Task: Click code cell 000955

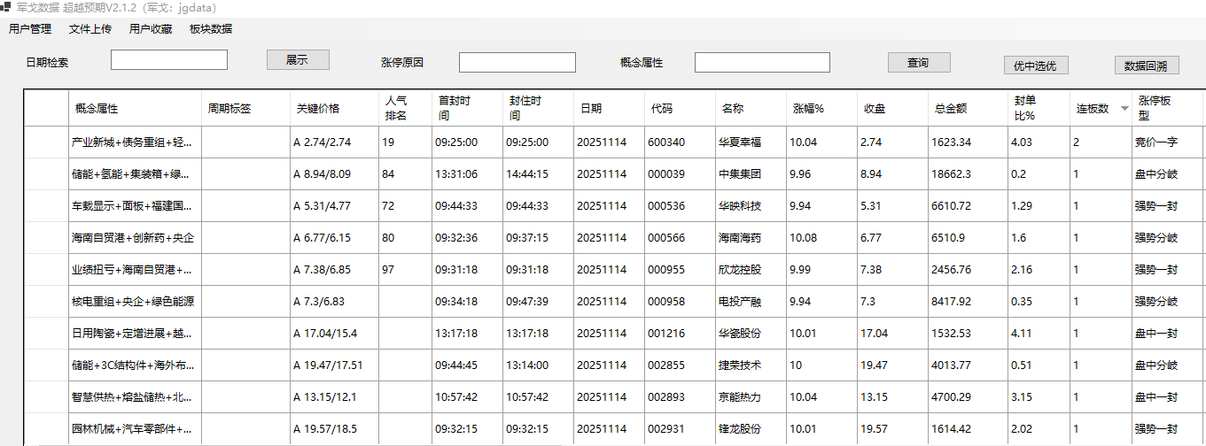Action: click(680, 270)
